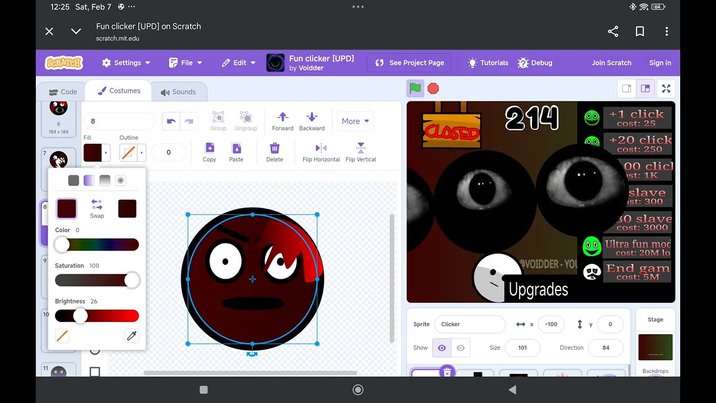The height and width of the screenshot is (403, 716).
Task: Edit the outline width field
Action: (168, 152)
